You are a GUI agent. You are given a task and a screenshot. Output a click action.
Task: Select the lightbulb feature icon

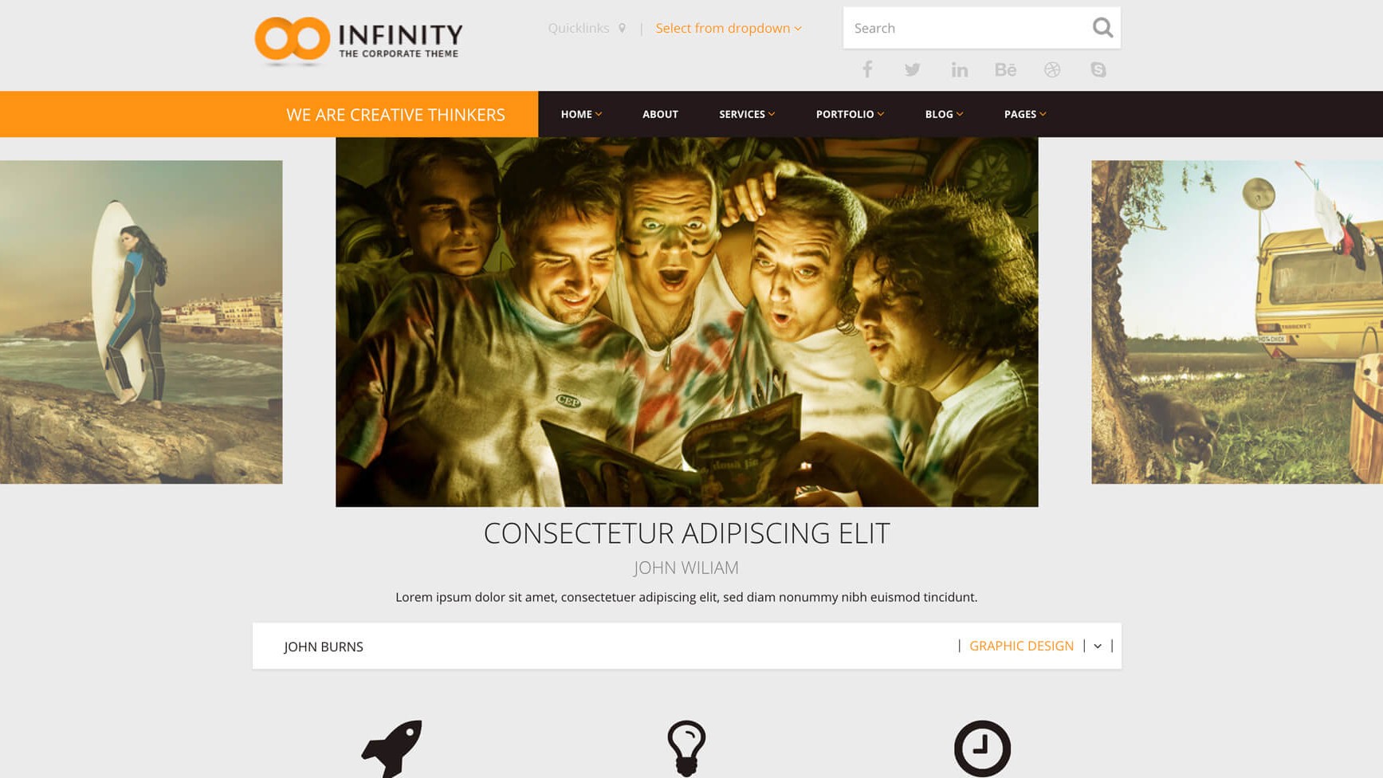686,749
